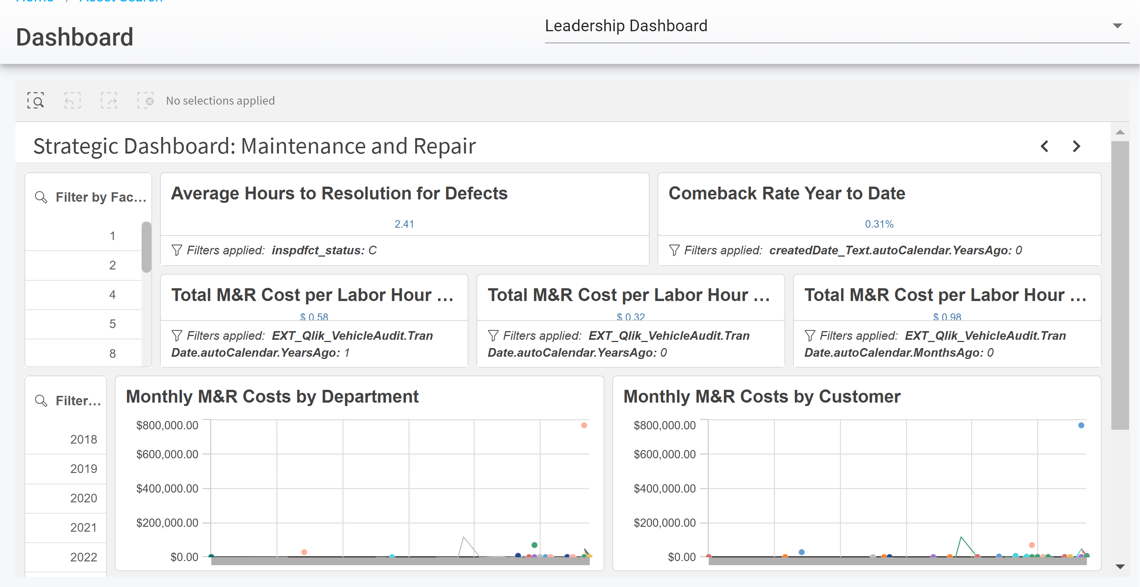
Task: Select year 2021 in filter list
Action: point(84,527)
